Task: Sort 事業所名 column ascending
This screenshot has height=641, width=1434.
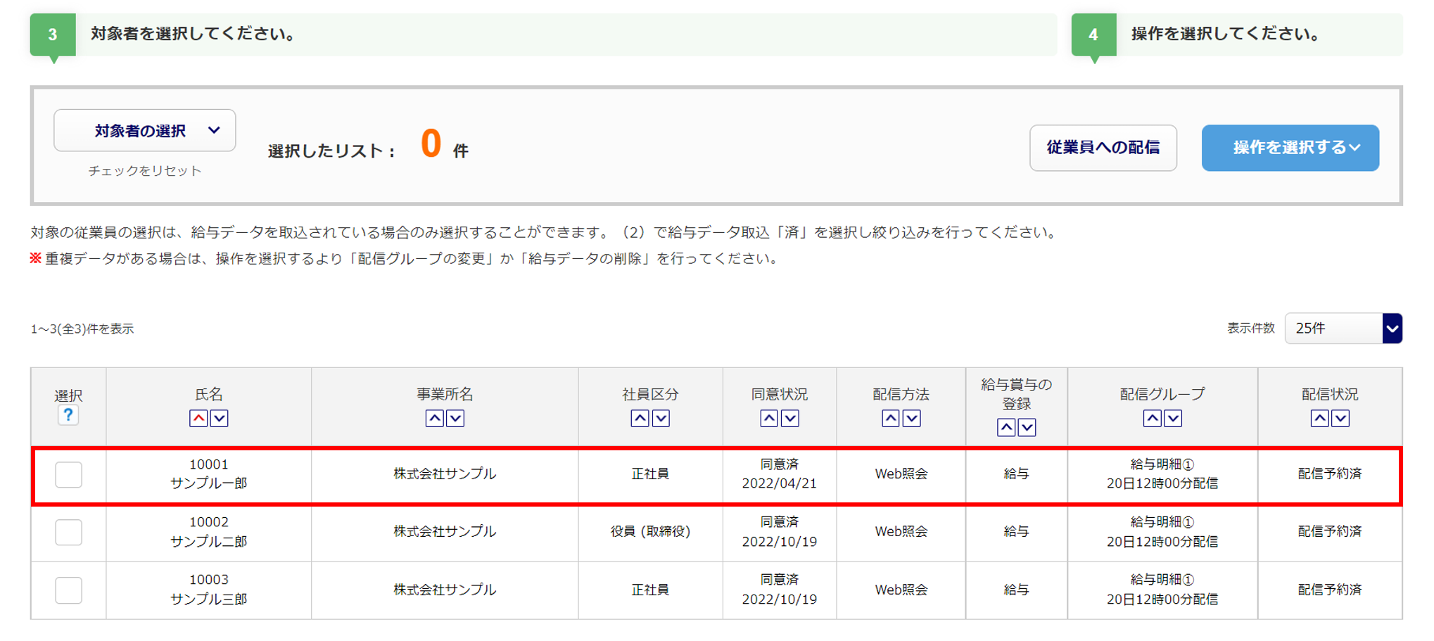Action: 435,419
